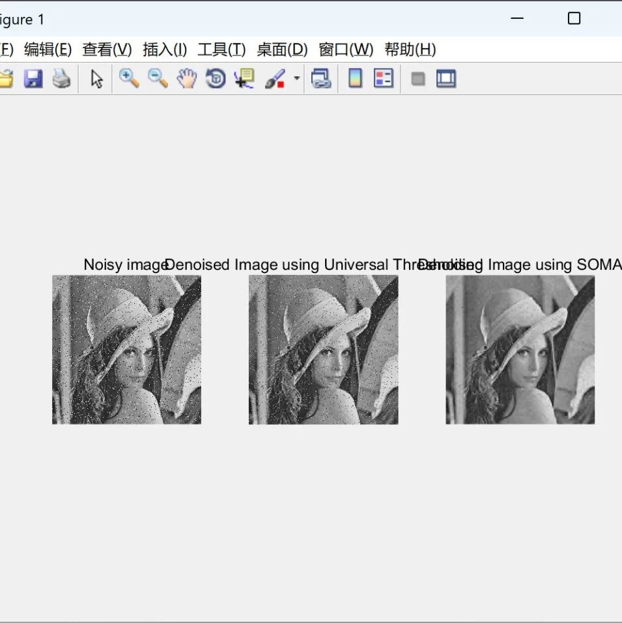
Task: Click the 'Denoised Image using SOMA' title
Action: pyautogui.click(x=520, y=265)
